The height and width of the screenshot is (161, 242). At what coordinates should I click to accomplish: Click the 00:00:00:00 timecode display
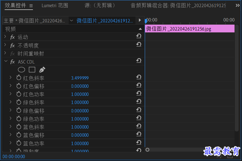tap(14, 157)
